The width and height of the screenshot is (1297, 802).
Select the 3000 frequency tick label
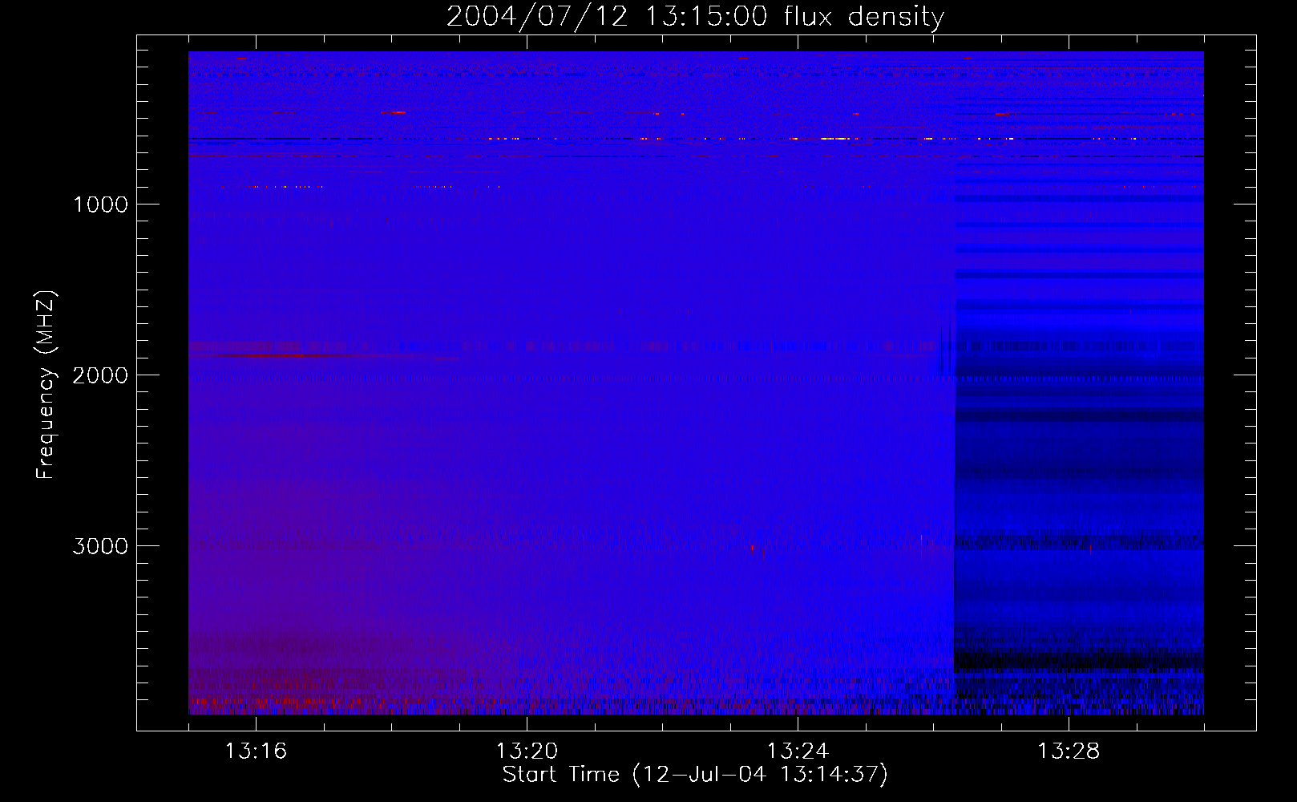100,546
